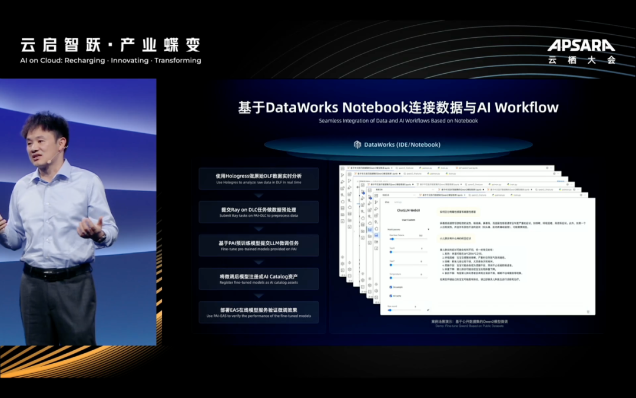This screenshot has width=636, height=398.
Task: Click the first chat question bubble
Action: tap(458, 212)
